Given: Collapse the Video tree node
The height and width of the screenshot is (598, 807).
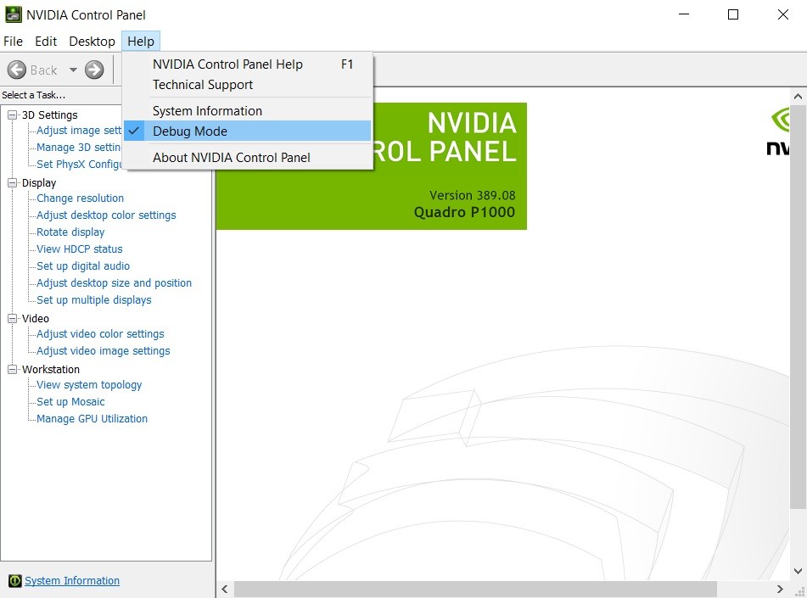Looking at the screenshot, I should [x=12, y=319].
